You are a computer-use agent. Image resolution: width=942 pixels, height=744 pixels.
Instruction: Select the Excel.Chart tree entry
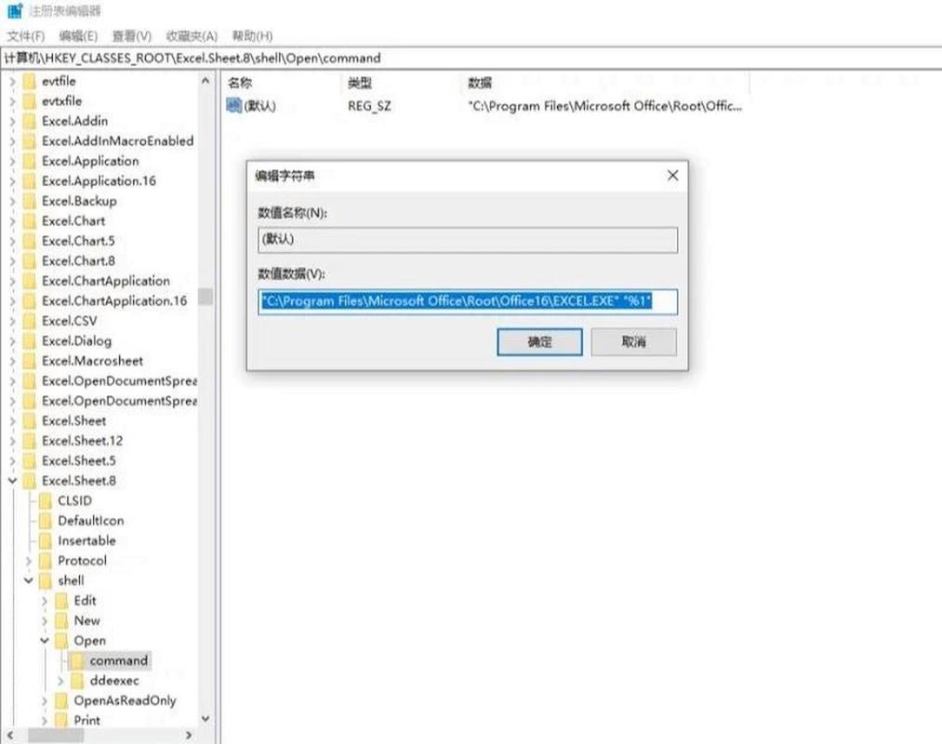coord(73,221)
